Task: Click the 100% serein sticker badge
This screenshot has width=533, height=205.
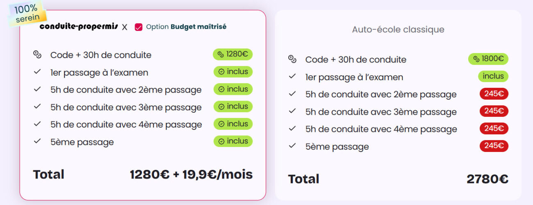Action: coord(28,13)
